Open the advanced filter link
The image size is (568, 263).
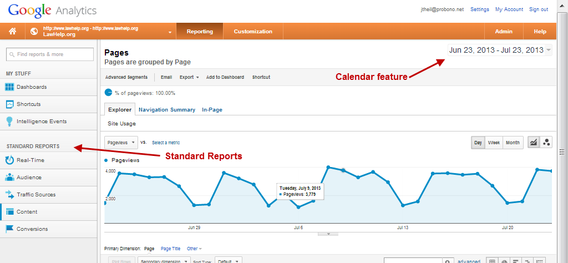469,261
